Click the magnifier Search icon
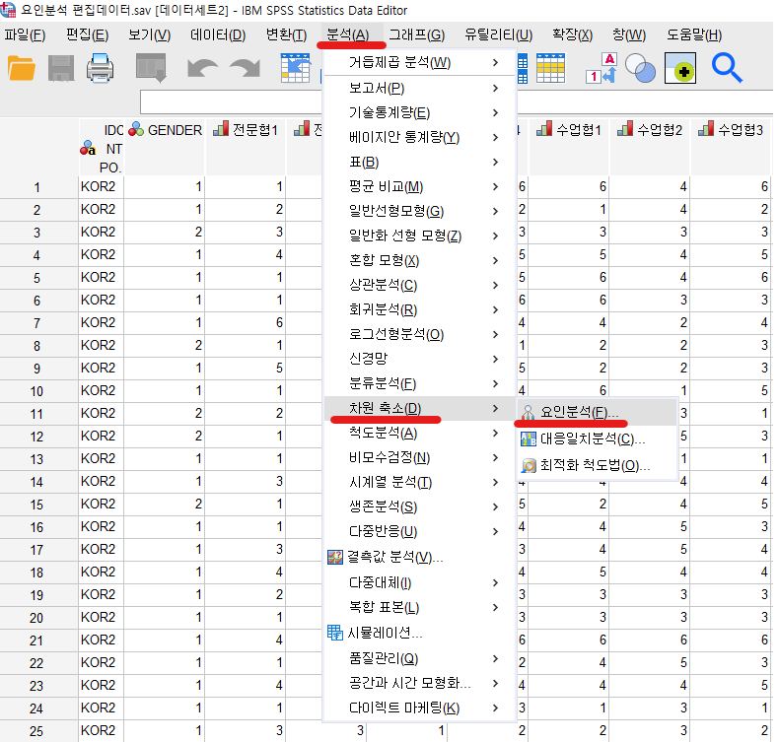 (727, 69)
